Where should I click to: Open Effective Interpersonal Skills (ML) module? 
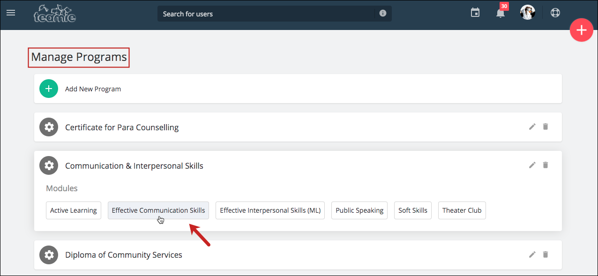270,210
